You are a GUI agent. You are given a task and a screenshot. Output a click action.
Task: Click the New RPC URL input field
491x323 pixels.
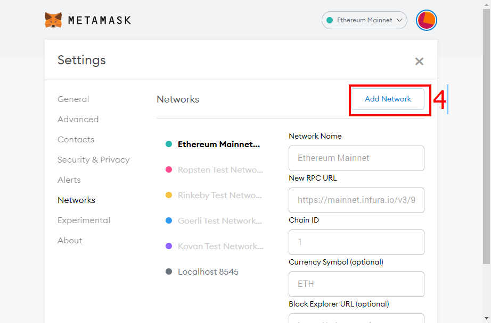coord(356,200)
